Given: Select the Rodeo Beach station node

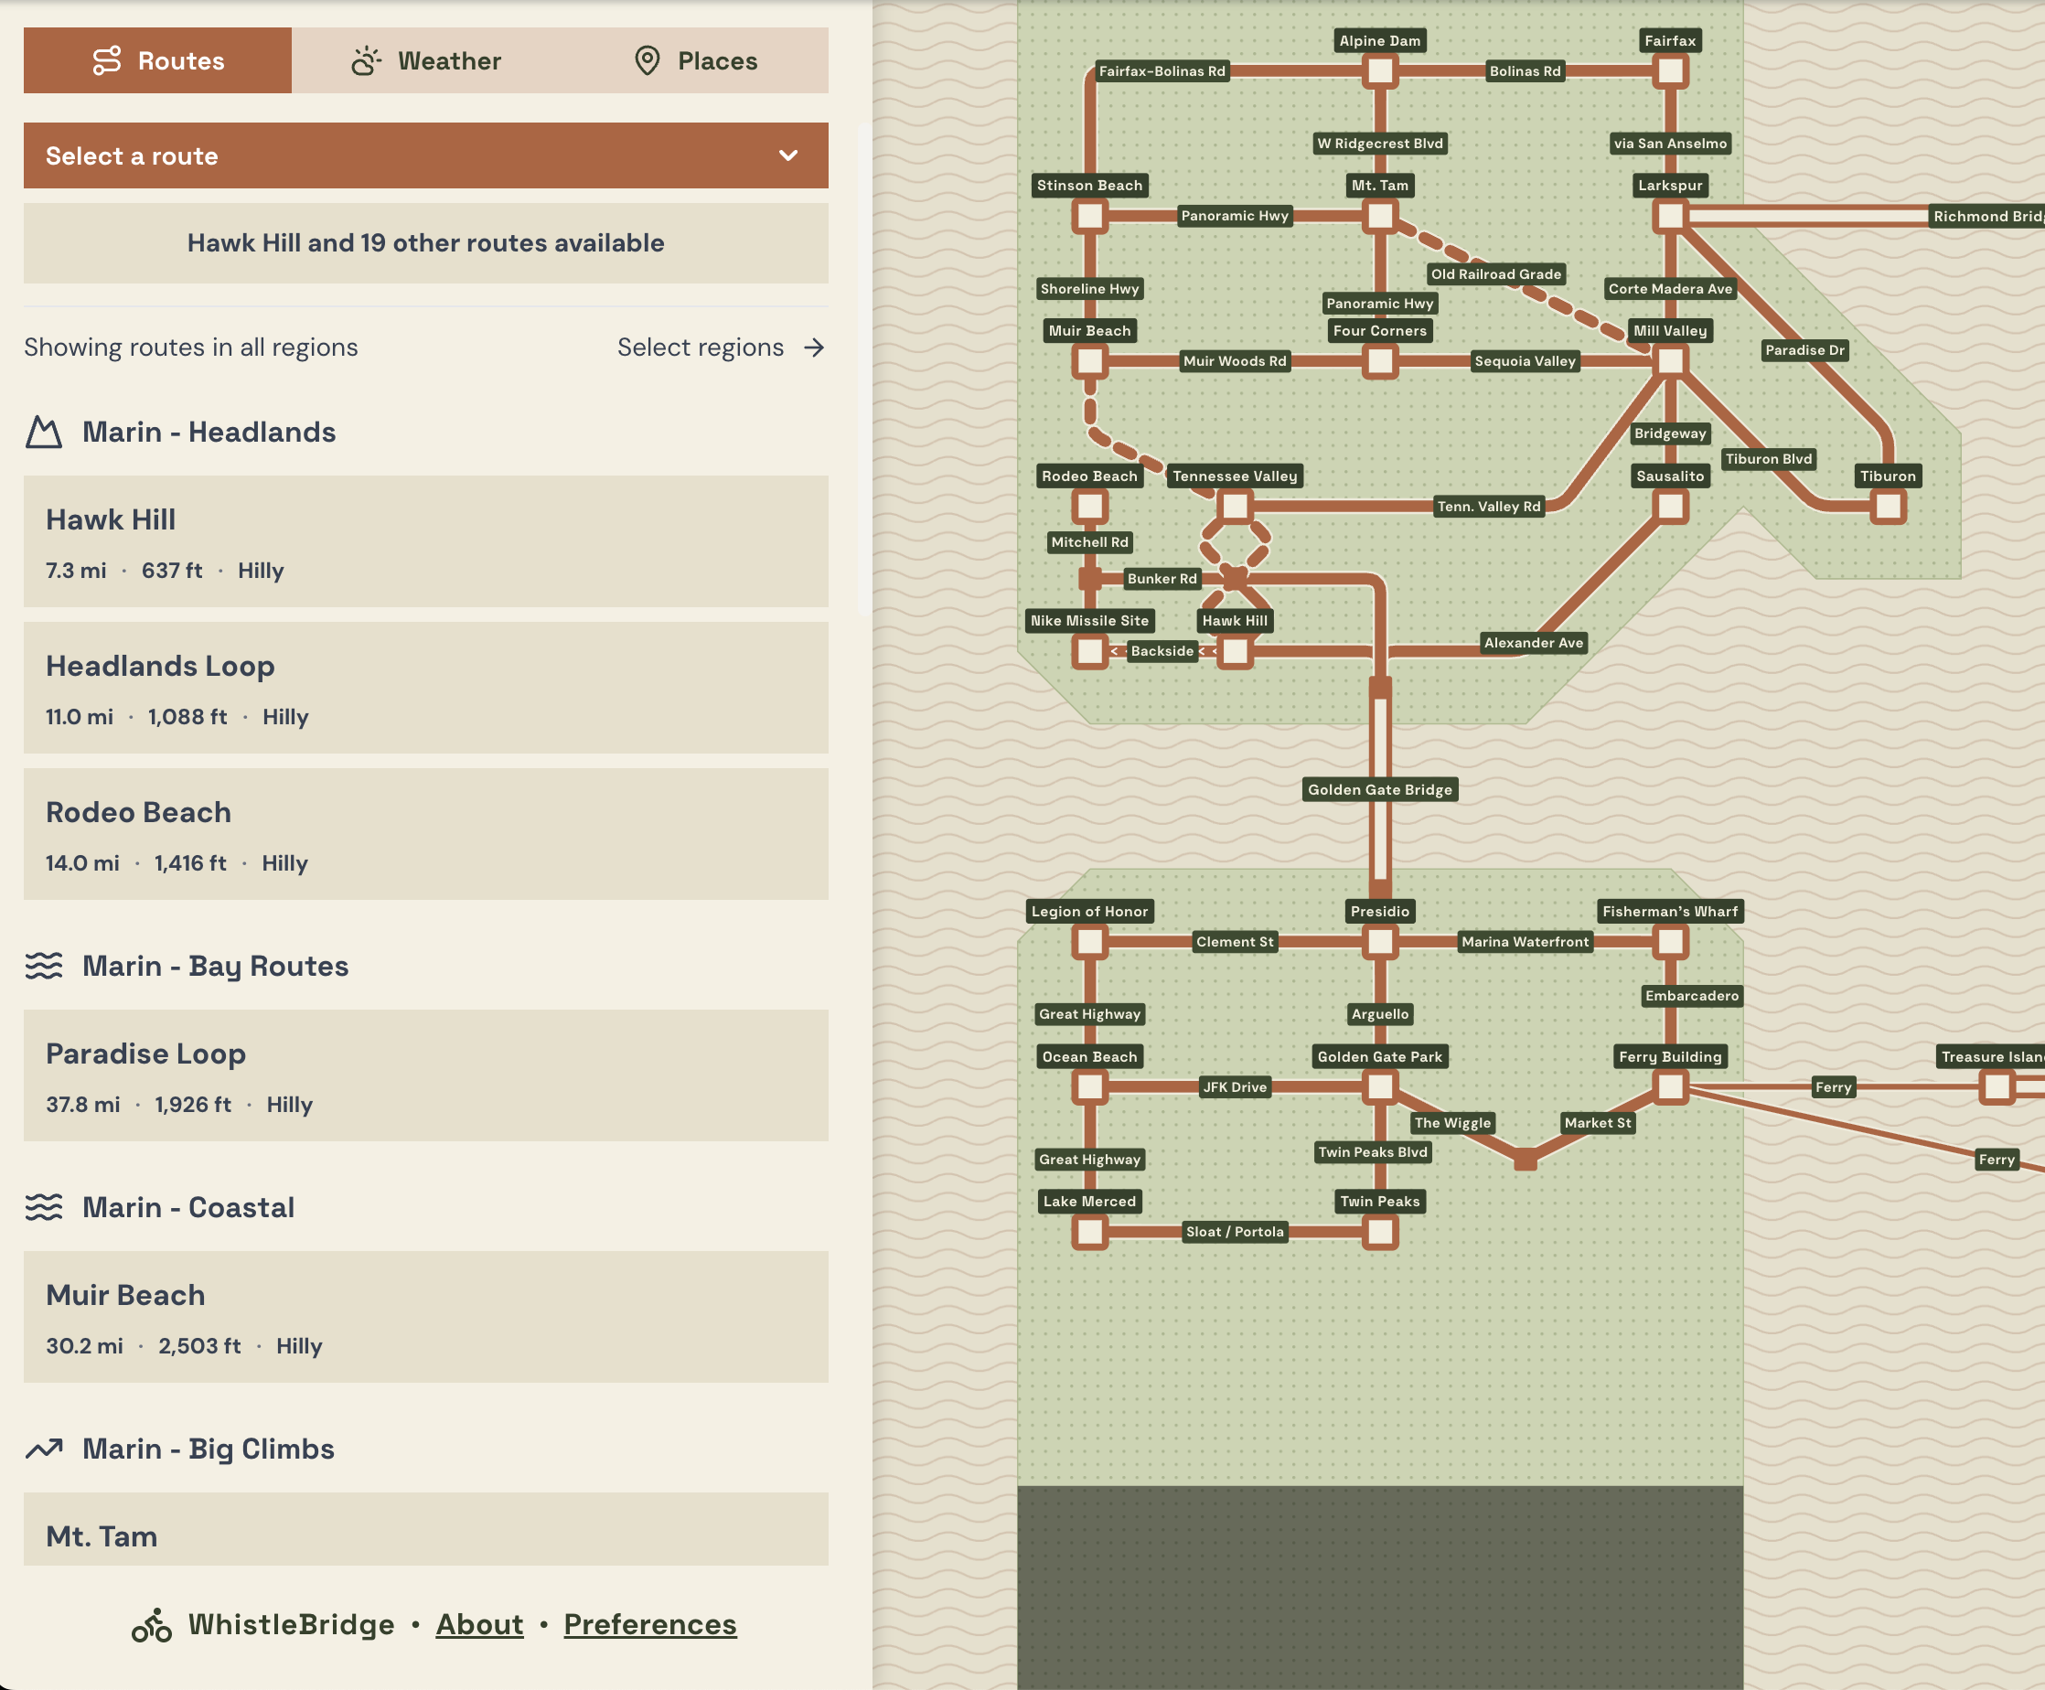Looking at the screenshot, I should [1090, 507].
